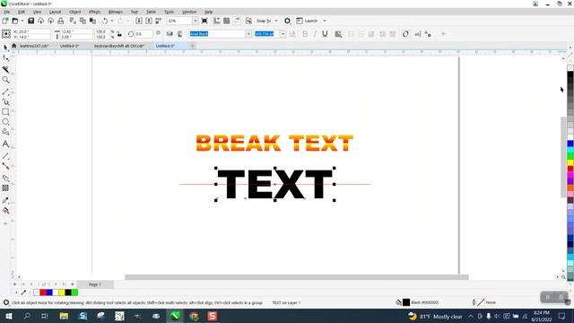
Task: Expand the Undo history dropdown arrow
Action: (x=112, y=21)
